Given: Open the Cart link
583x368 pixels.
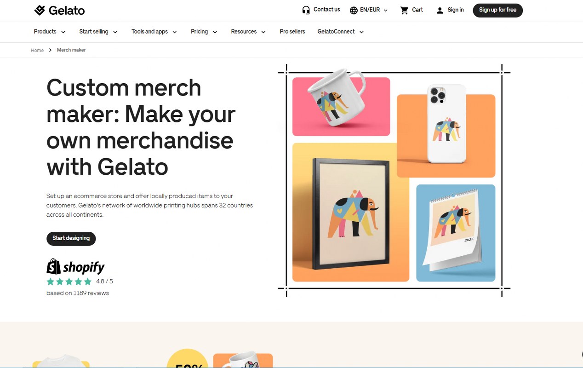Looking at the screenshot, I should pos(417,10).
